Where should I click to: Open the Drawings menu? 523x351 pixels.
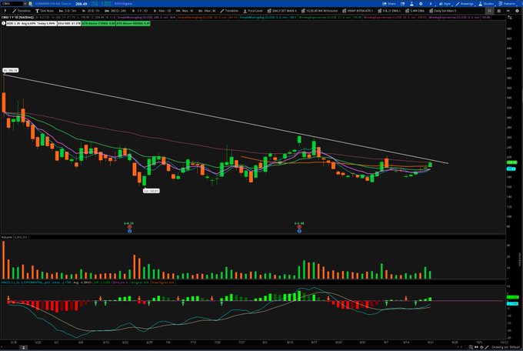click(x=465, y=4)
